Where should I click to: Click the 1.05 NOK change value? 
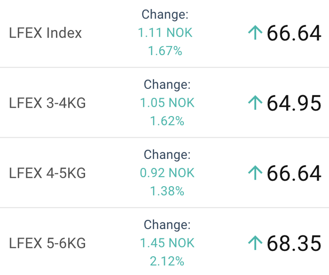[x=167, y=103]
